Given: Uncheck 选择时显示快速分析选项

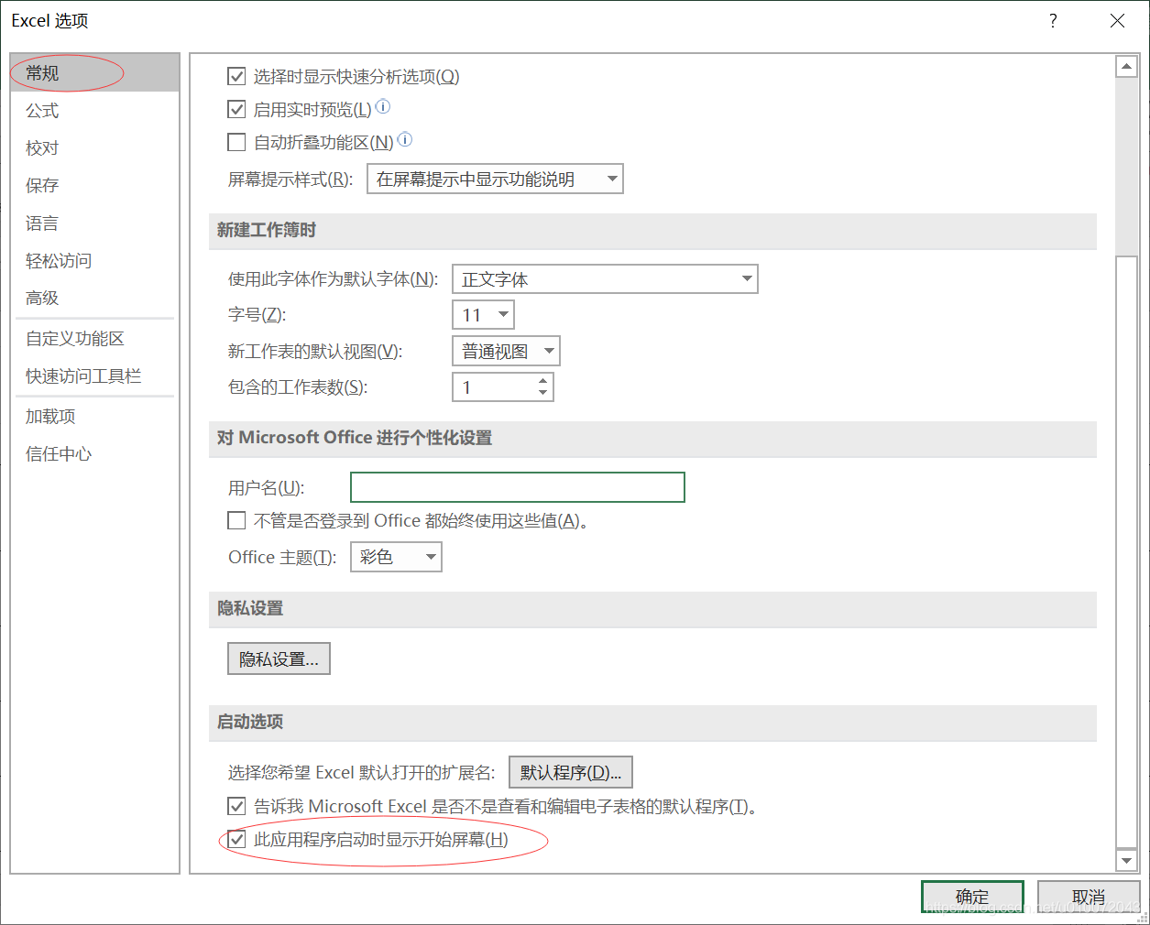Looking at the screenshot, I should click(x=236, y=76).
